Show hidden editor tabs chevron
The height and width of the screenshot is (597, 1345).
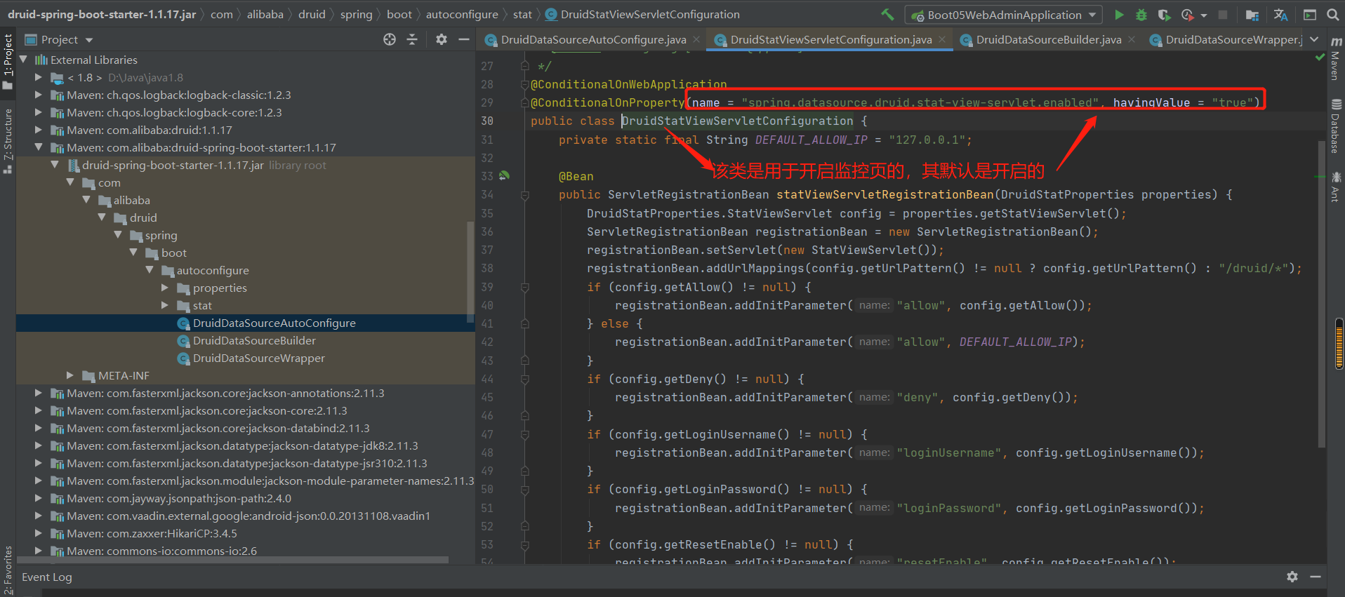[x=1314, y=40]
